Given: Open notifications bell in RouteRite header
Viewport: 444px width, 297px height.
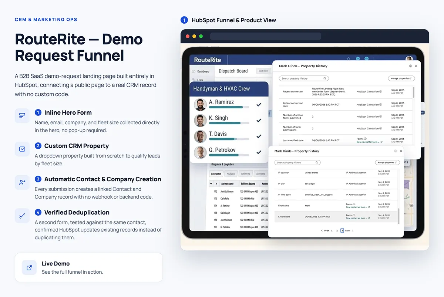Looking at the screenshot, I should click(348, 59).
